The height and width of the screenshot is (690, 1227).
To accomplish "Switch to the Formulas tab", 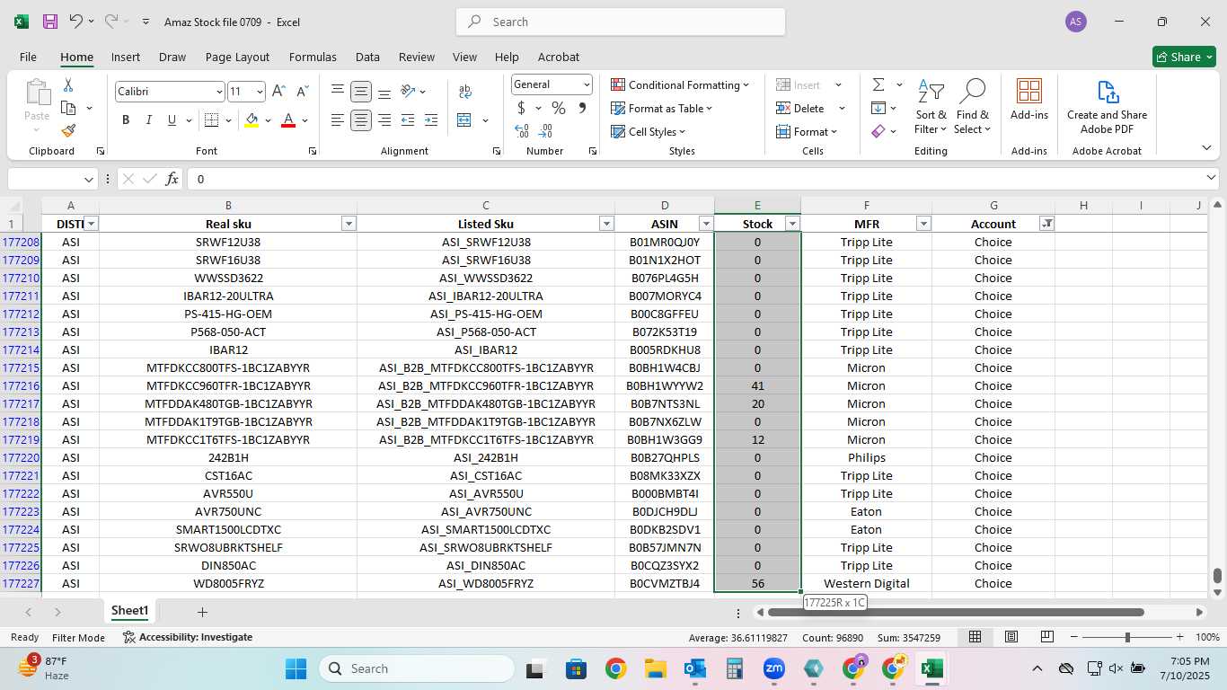I will click(x=313, y=57).
